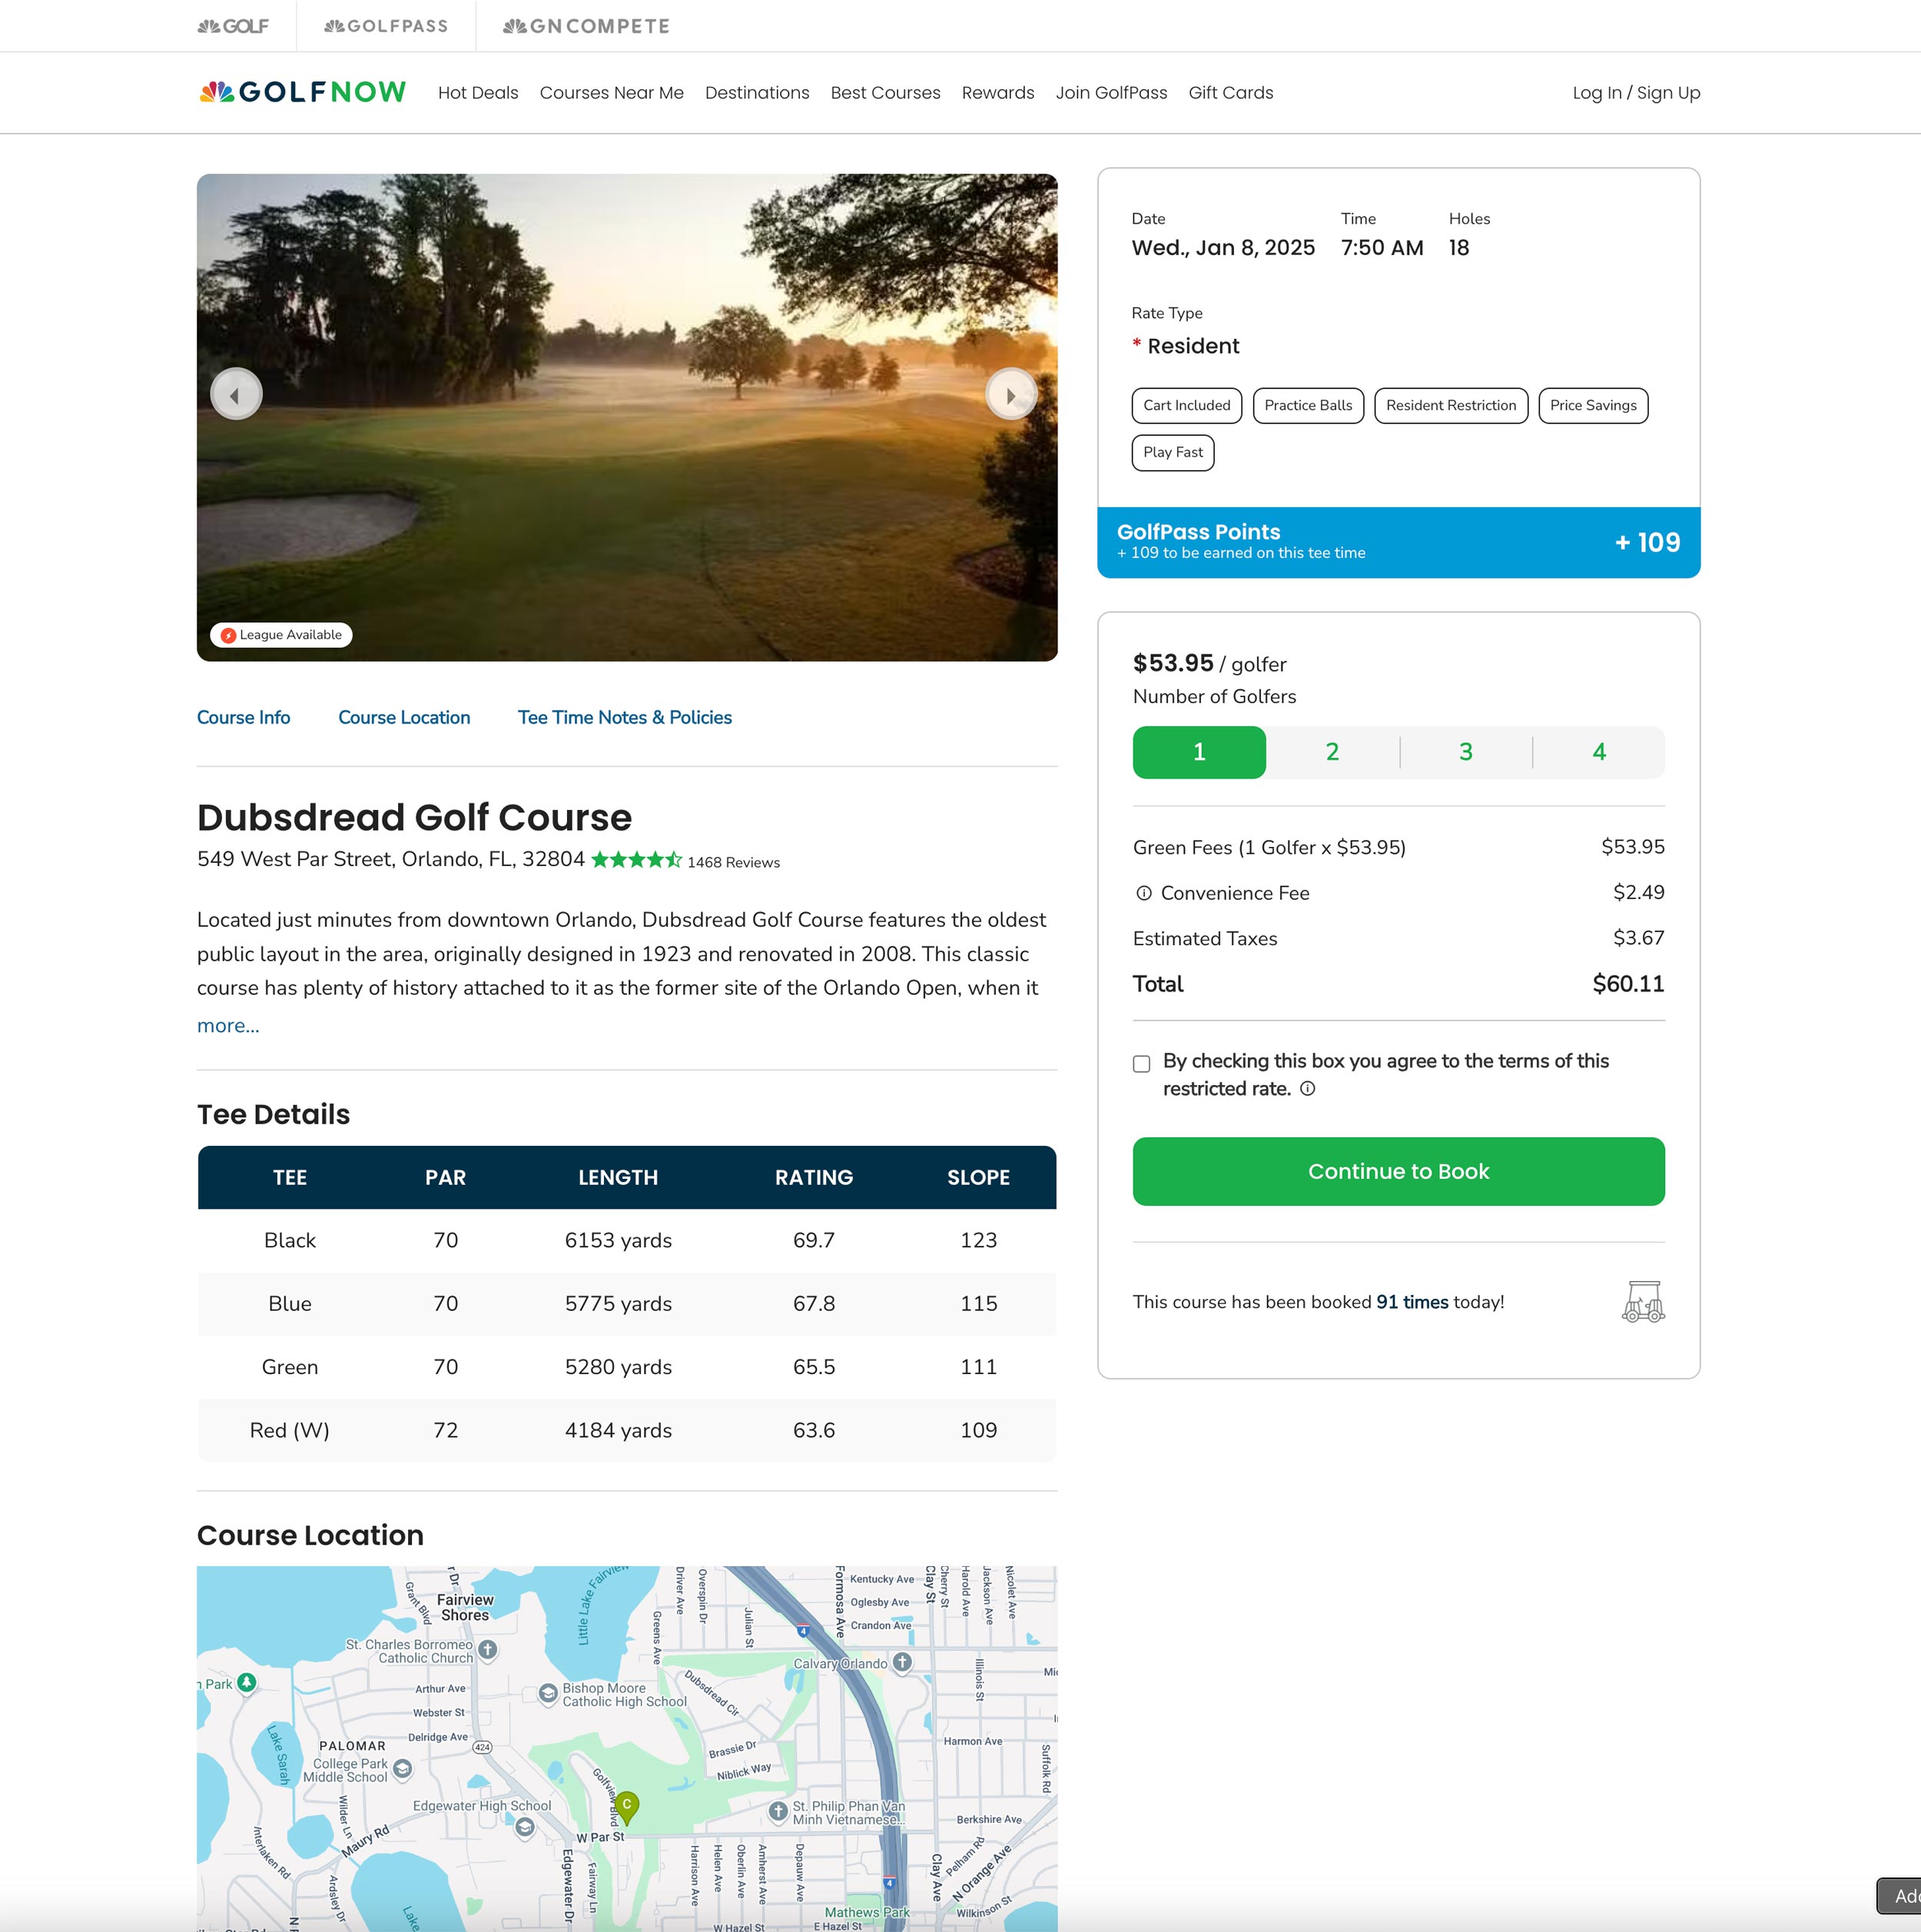The image size is (1921, 1932).
Task: Open the Tee Time Notes & Policies tab
Action: [x=624, y=717]
